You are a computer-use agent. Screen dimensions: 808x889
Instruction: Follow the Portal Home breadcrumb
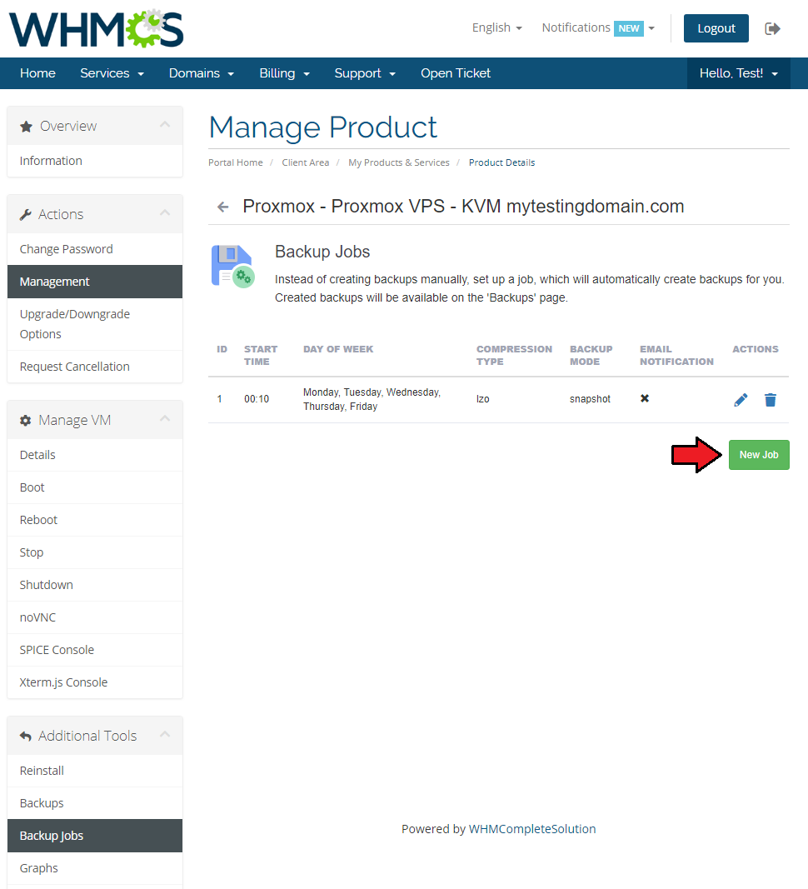[x=235, y=162]
